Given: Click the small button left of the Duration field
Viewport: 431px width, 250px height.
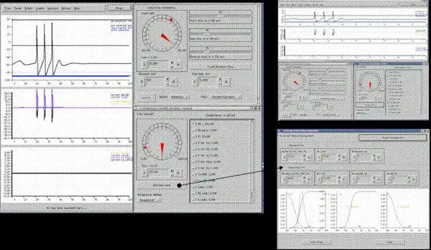Looking at the screenshot, I should [142, 82].
